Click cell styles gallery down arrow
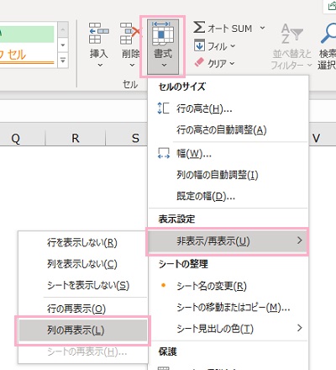The height and width of the screenshot is (370, 336). [63, 45]
